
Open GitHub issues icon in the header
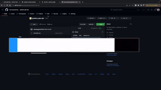(148, 10)
